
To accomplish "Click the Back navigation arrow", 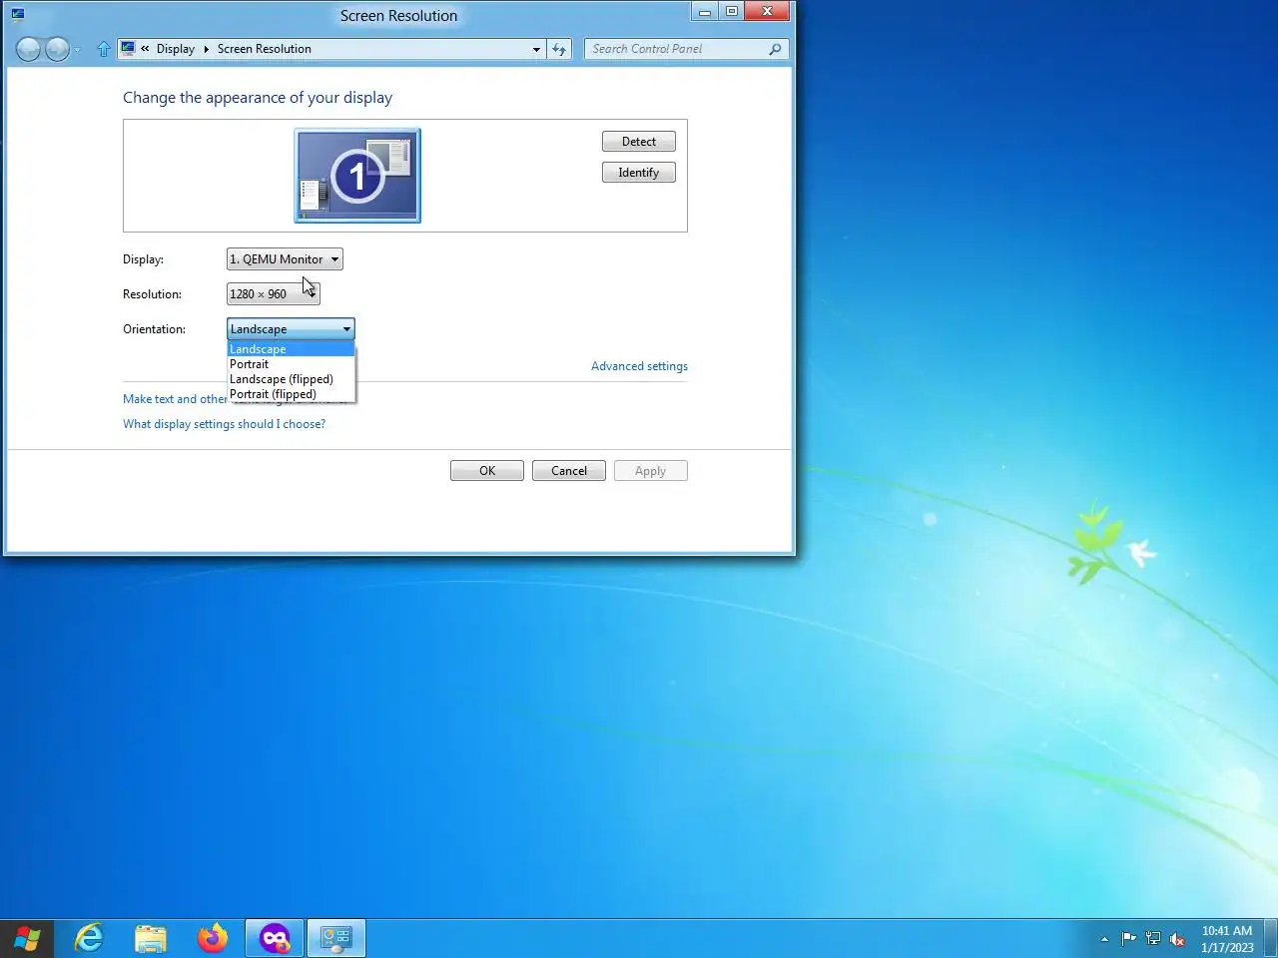I will [x=28, y=49].
